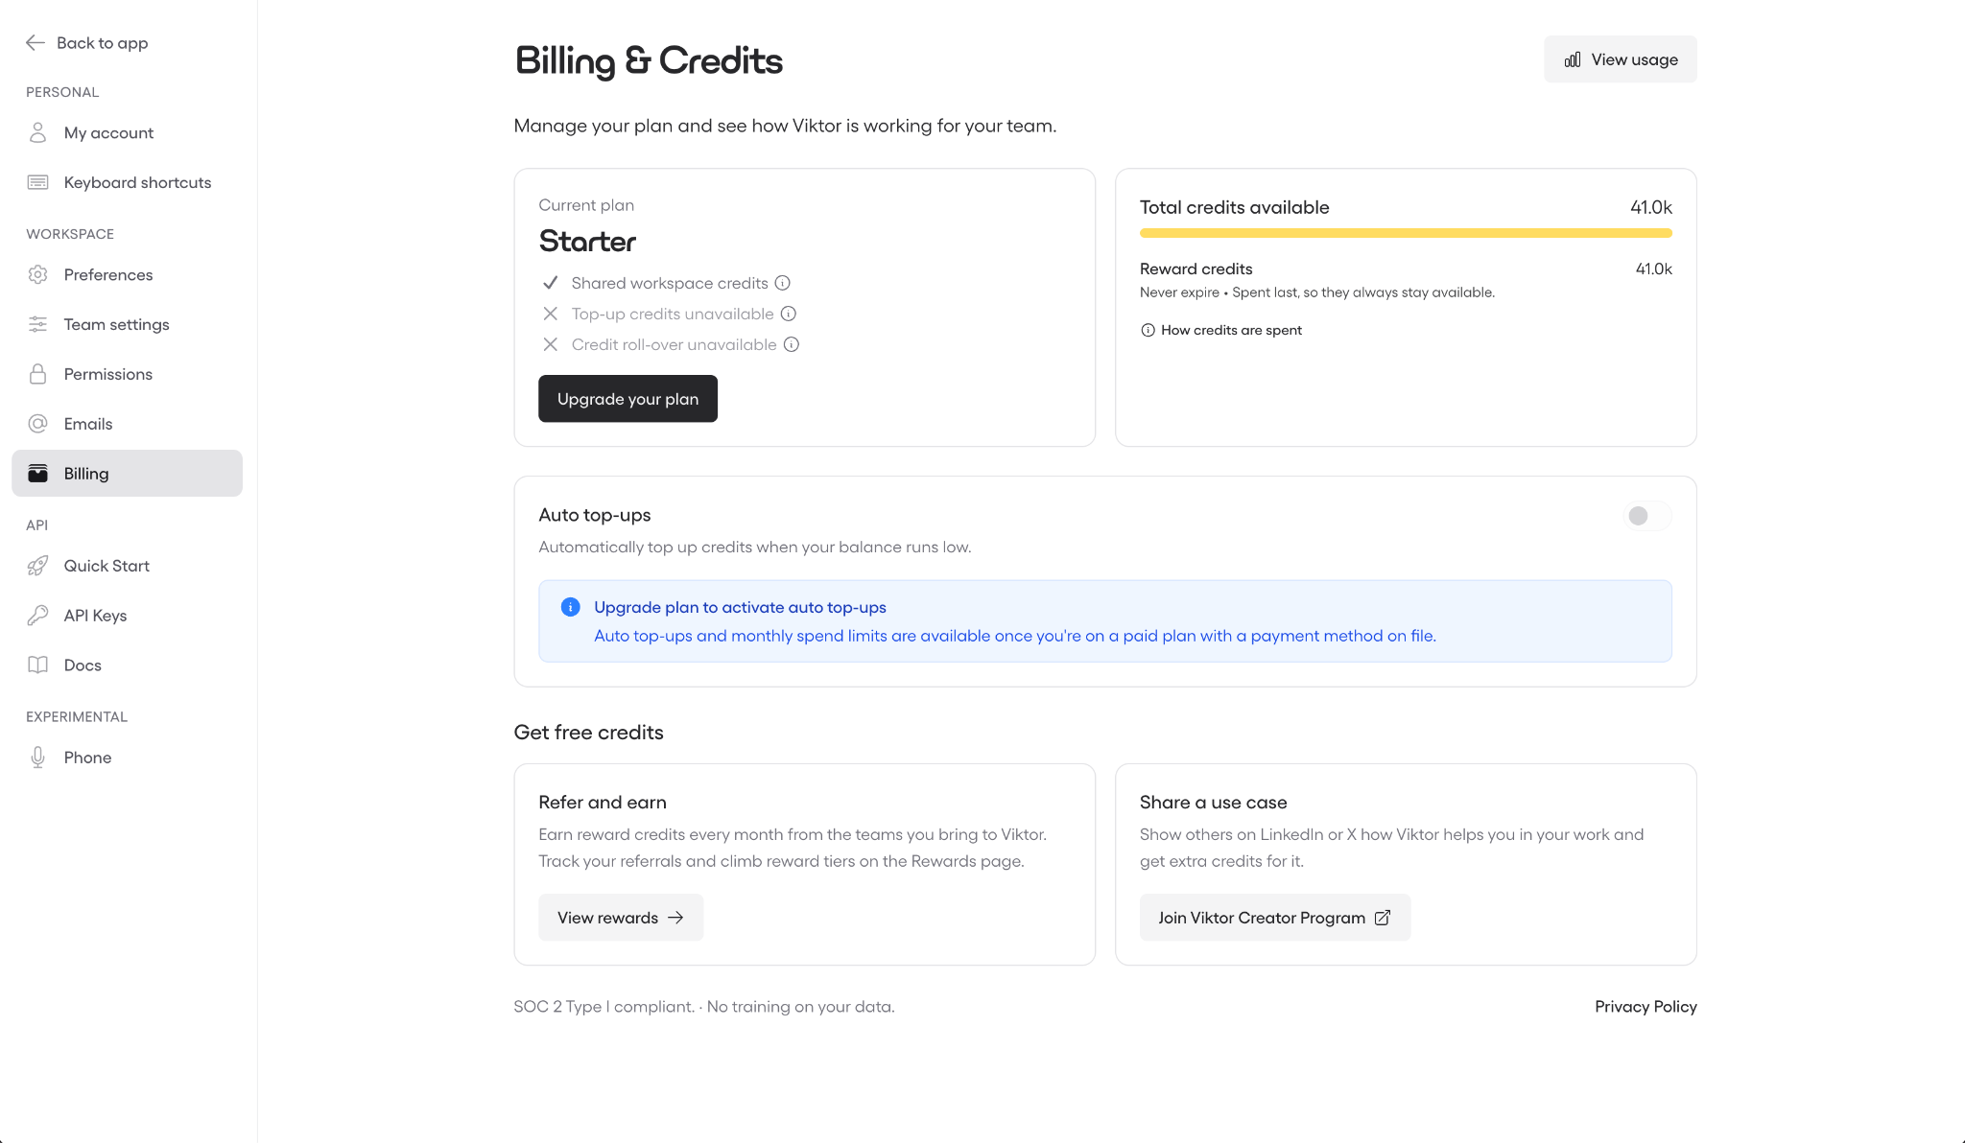Go to API Keys page
Screen dimensions: 1965x1143
pyautogui.click(x=127, y=616)
